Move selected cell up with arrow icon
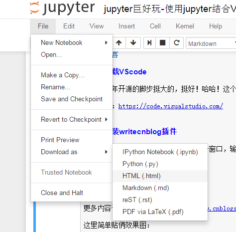This screenshot has width=236, height=232. pyautogui.click(x=119, y=43)
